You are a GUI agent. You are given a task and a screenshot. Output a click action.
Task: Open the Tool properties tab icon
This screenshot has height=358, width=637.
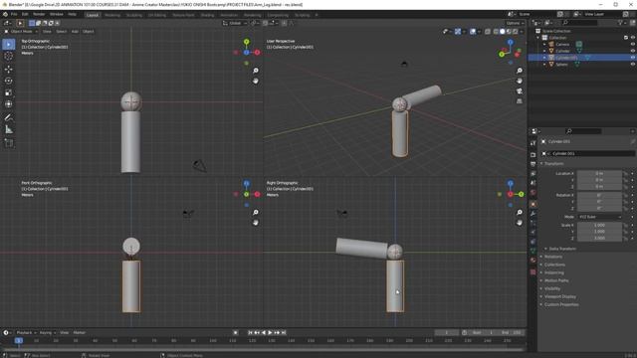click(x=533, y=143)
